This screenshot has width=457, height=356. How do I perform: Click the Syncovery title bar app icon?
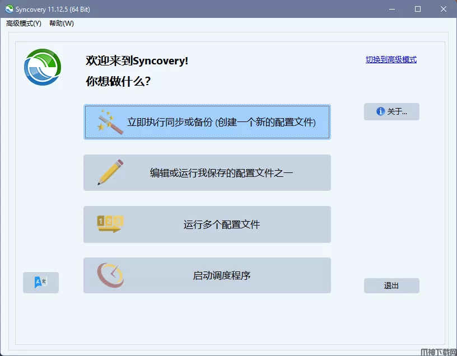tap(10, 9)
